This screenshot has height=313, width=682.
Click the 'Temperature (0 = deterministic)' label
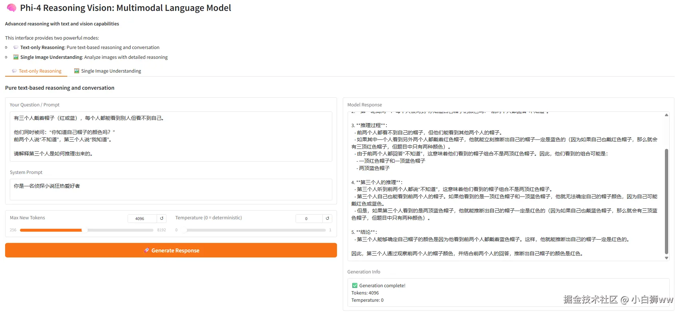tap(208, 218)
